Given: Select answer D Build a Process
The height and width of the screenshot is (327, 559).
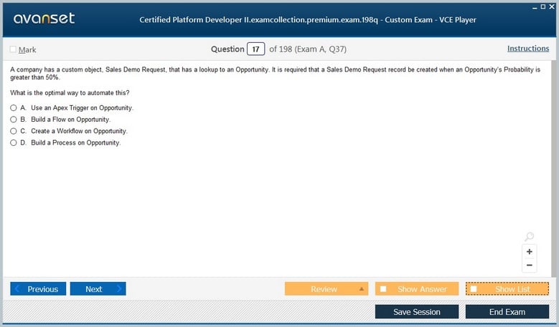Looking at the screenshot, I should tap(13, 143).
